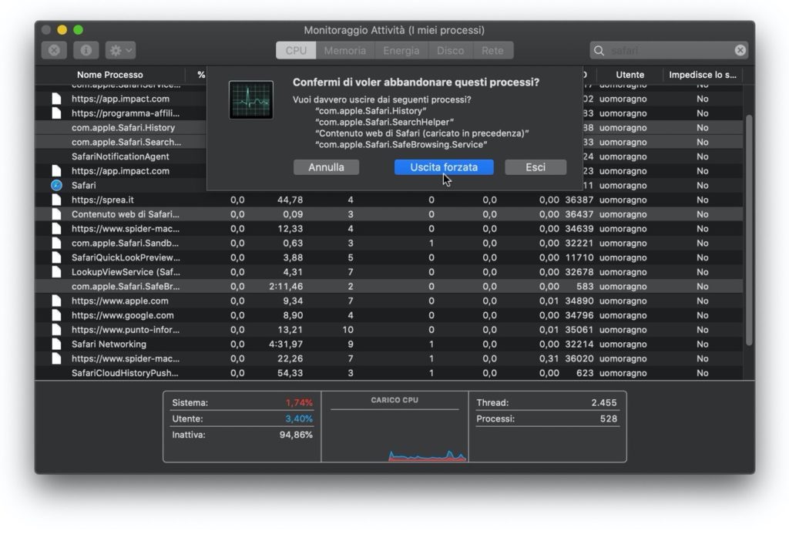This screenshot has width=789, height=541.
Task: Select the LookupViewService (Saf... process name
Action: click(126, 272)
